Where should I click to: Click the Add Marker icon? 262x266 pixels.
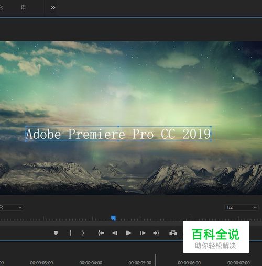point(56,233)
